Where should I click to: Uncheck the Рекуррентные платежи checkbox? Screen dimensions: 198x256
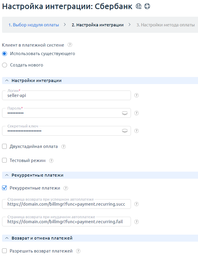pos(5,188)
